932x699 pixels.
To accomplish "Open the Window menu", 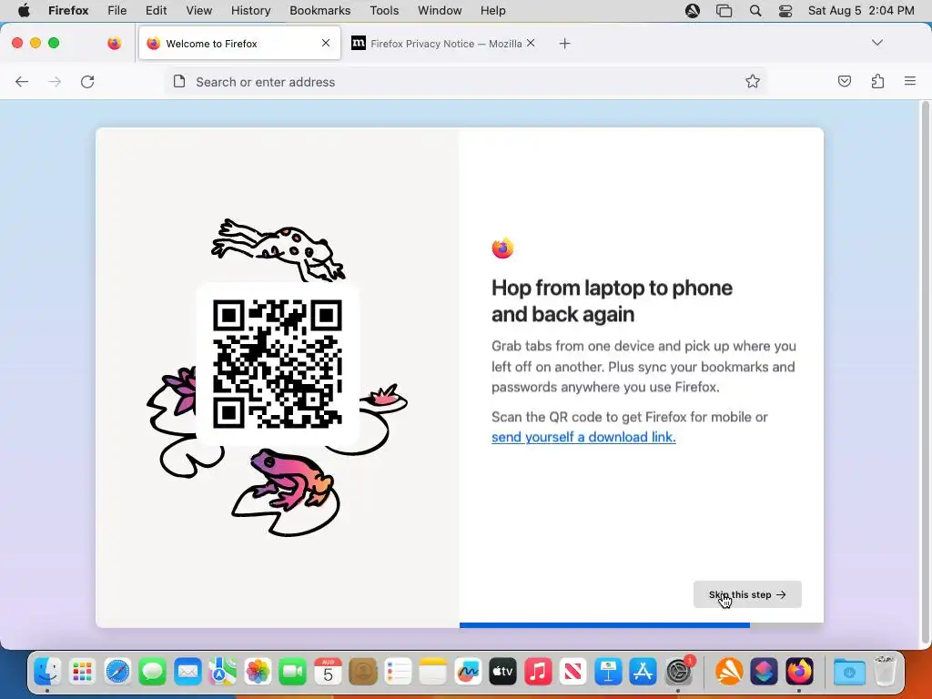I will click(440, 11).
